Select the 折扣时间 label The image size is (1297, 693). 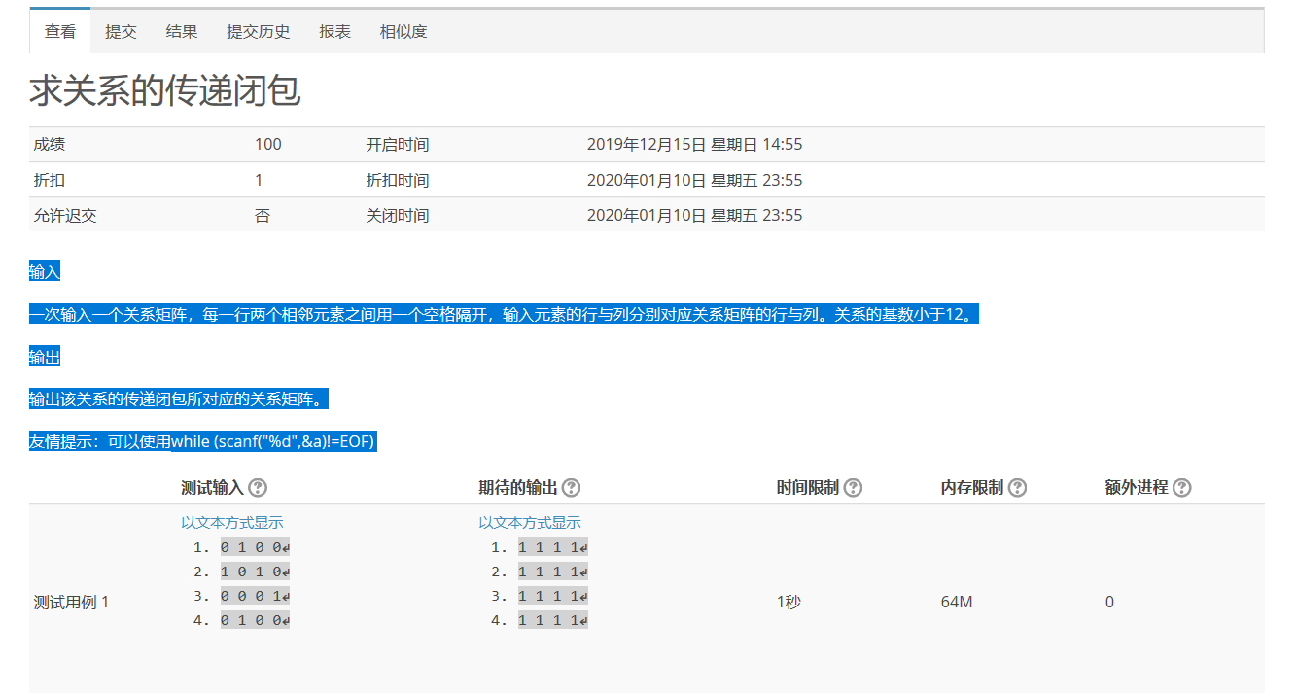point(398,180)
